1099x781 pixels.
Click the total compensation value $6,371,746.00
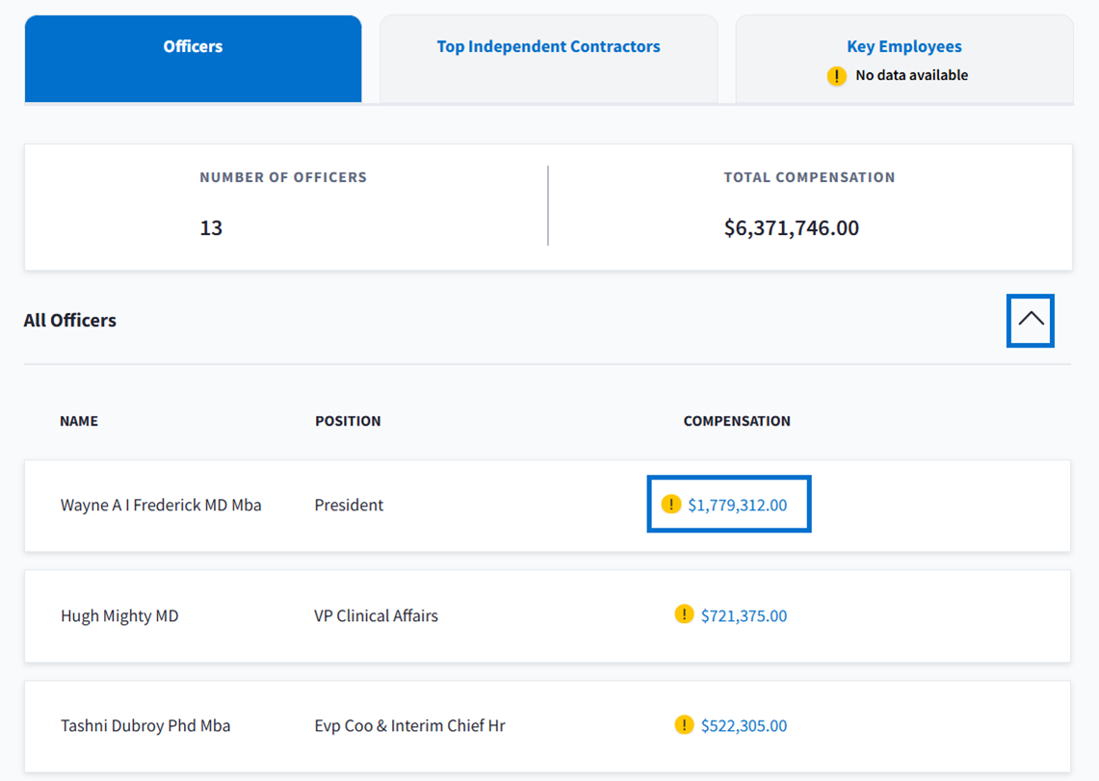[x=791, y=227]
